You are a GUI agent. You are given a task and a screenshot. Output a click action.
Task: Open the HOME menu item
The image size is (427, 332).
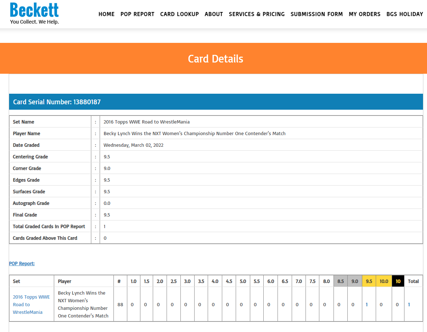pos(107,14)
